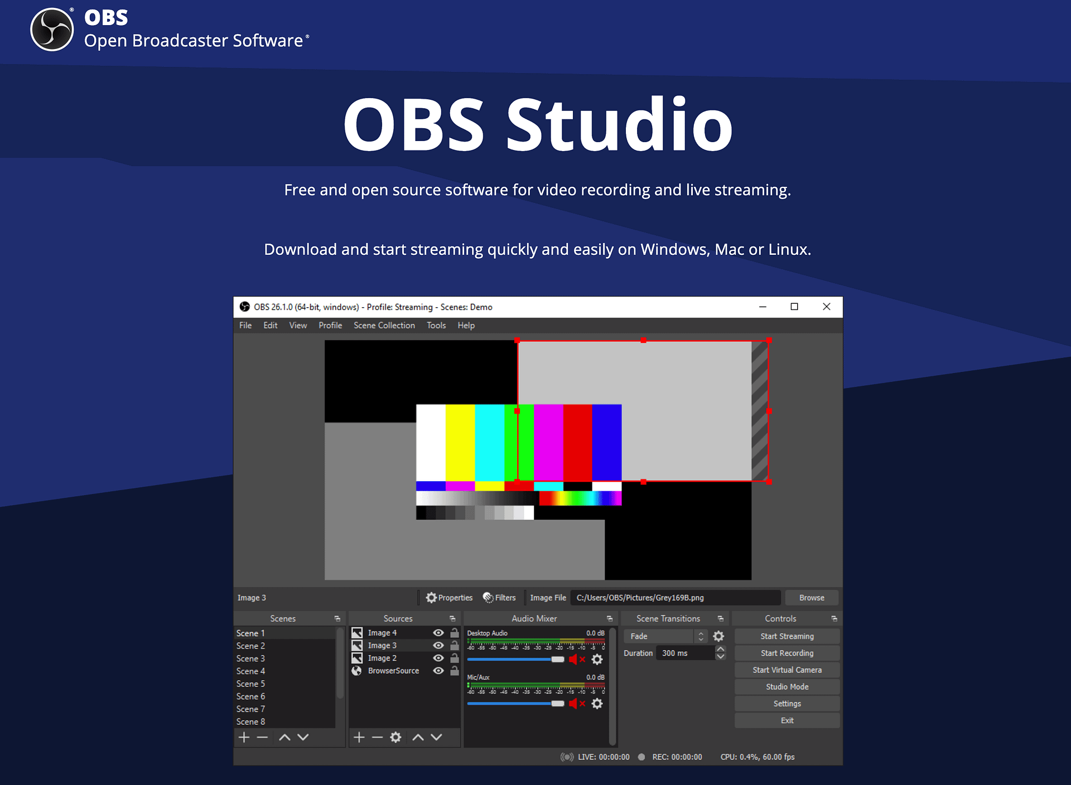
Task: Pop out the Scenes dock
Action: pos(337,619)
